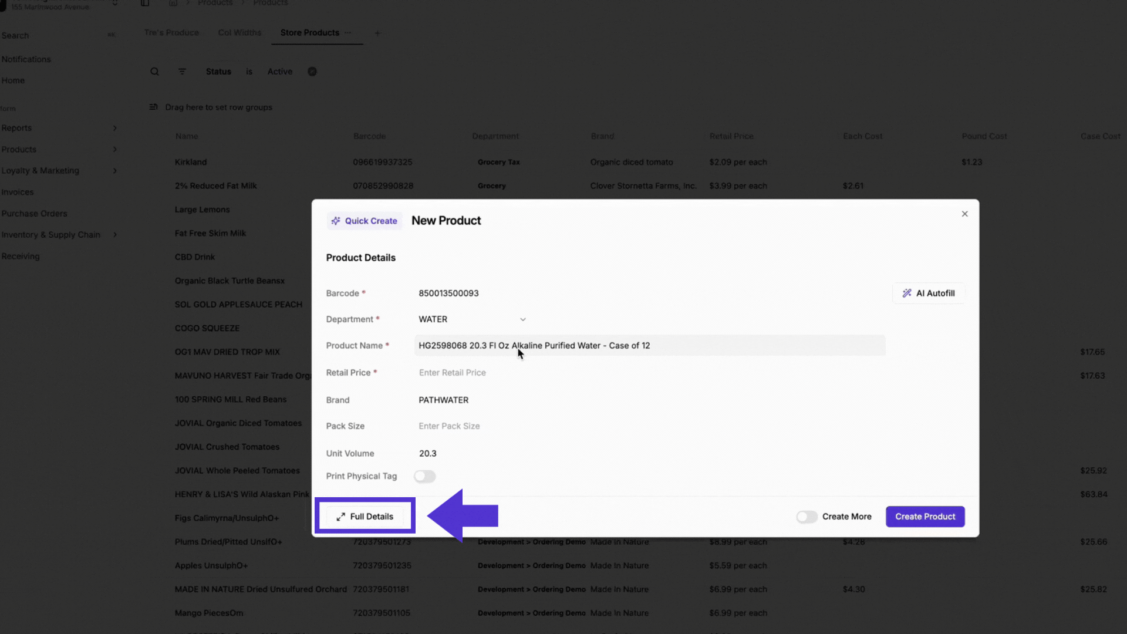Enable the Print Physical Tag toggle
This screenshot has width=1127, height=634.
pos(424,476)
